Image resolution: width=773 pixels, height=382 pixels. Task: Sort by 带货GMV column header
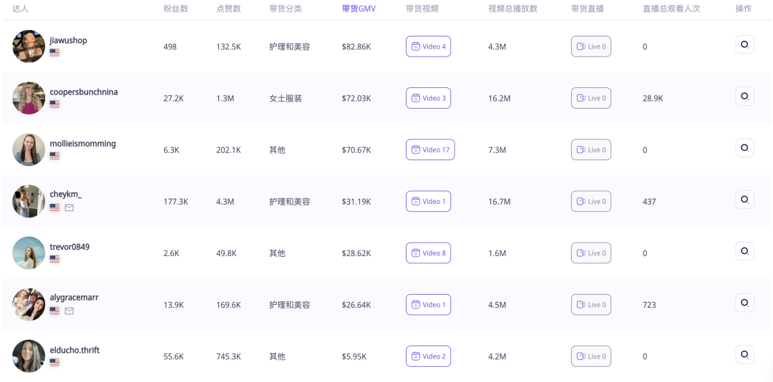tap(359, 9)
